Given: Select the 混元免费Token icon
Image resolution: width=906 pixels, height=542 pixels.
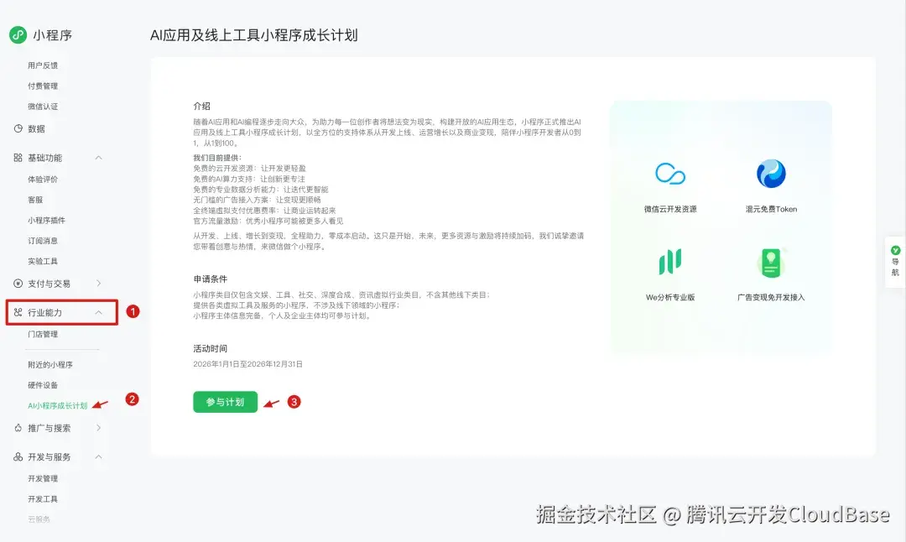Looking at the screenshot, I should pos(771,174).
